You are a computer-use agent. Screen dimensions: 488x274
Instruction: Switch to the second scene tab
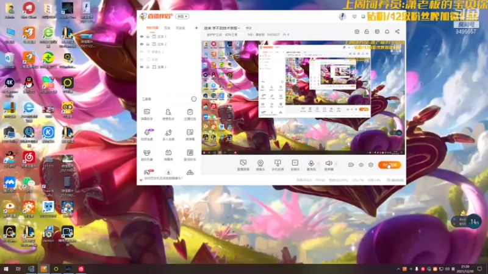click(x=167, y=28)
